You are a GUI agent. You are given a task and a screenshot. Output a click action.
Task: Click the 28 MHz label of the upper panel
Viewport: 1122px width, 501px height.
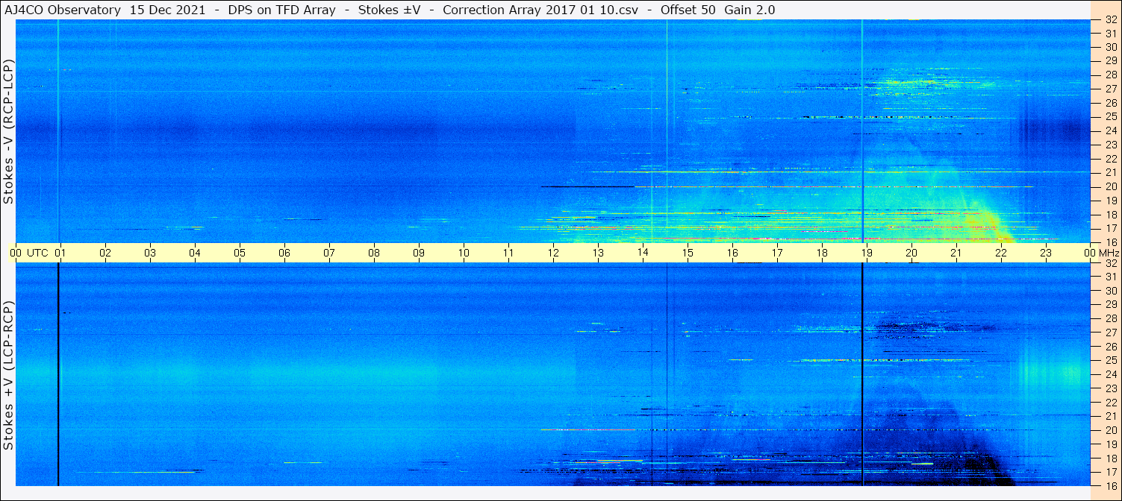click(1110, 75)
